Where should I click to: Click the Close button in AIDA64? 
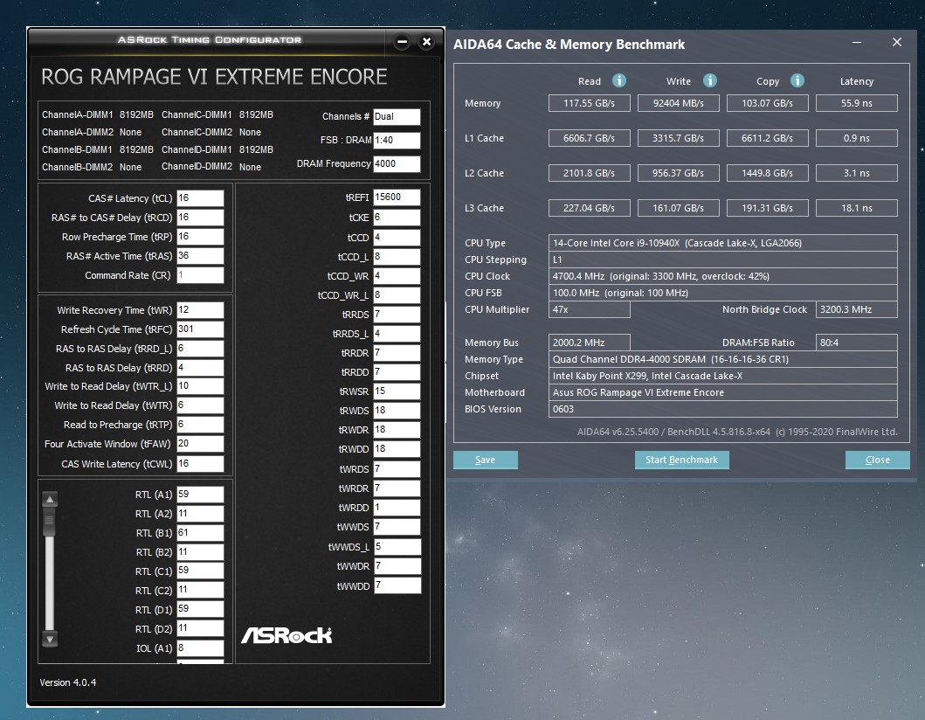point(877,460)
